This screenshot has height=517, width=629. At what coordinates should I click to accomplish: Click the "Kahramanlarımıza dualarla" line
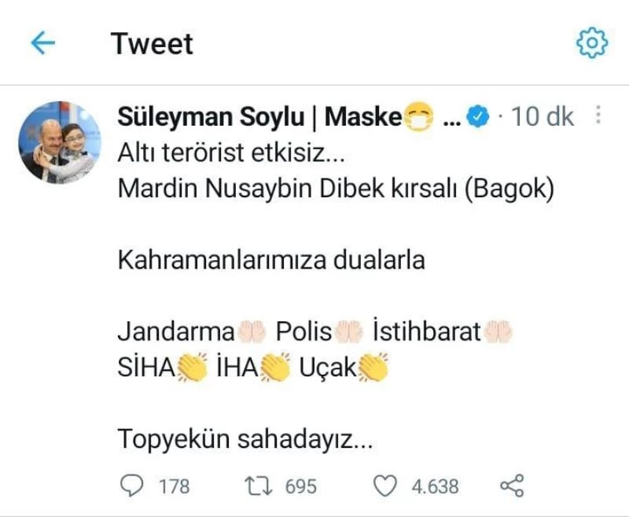pos(271,260)
